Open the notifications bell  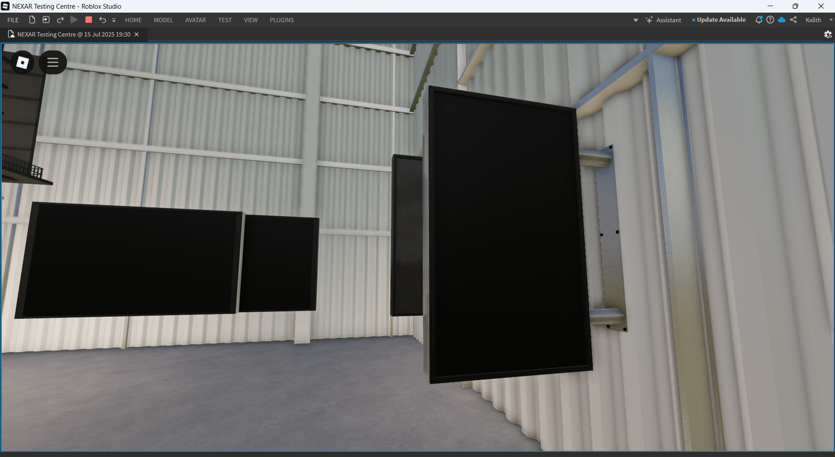coord(758,20)
